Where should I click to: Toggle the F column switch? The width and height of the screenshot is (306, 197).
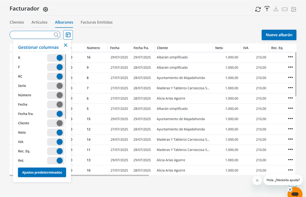point(56,67)
